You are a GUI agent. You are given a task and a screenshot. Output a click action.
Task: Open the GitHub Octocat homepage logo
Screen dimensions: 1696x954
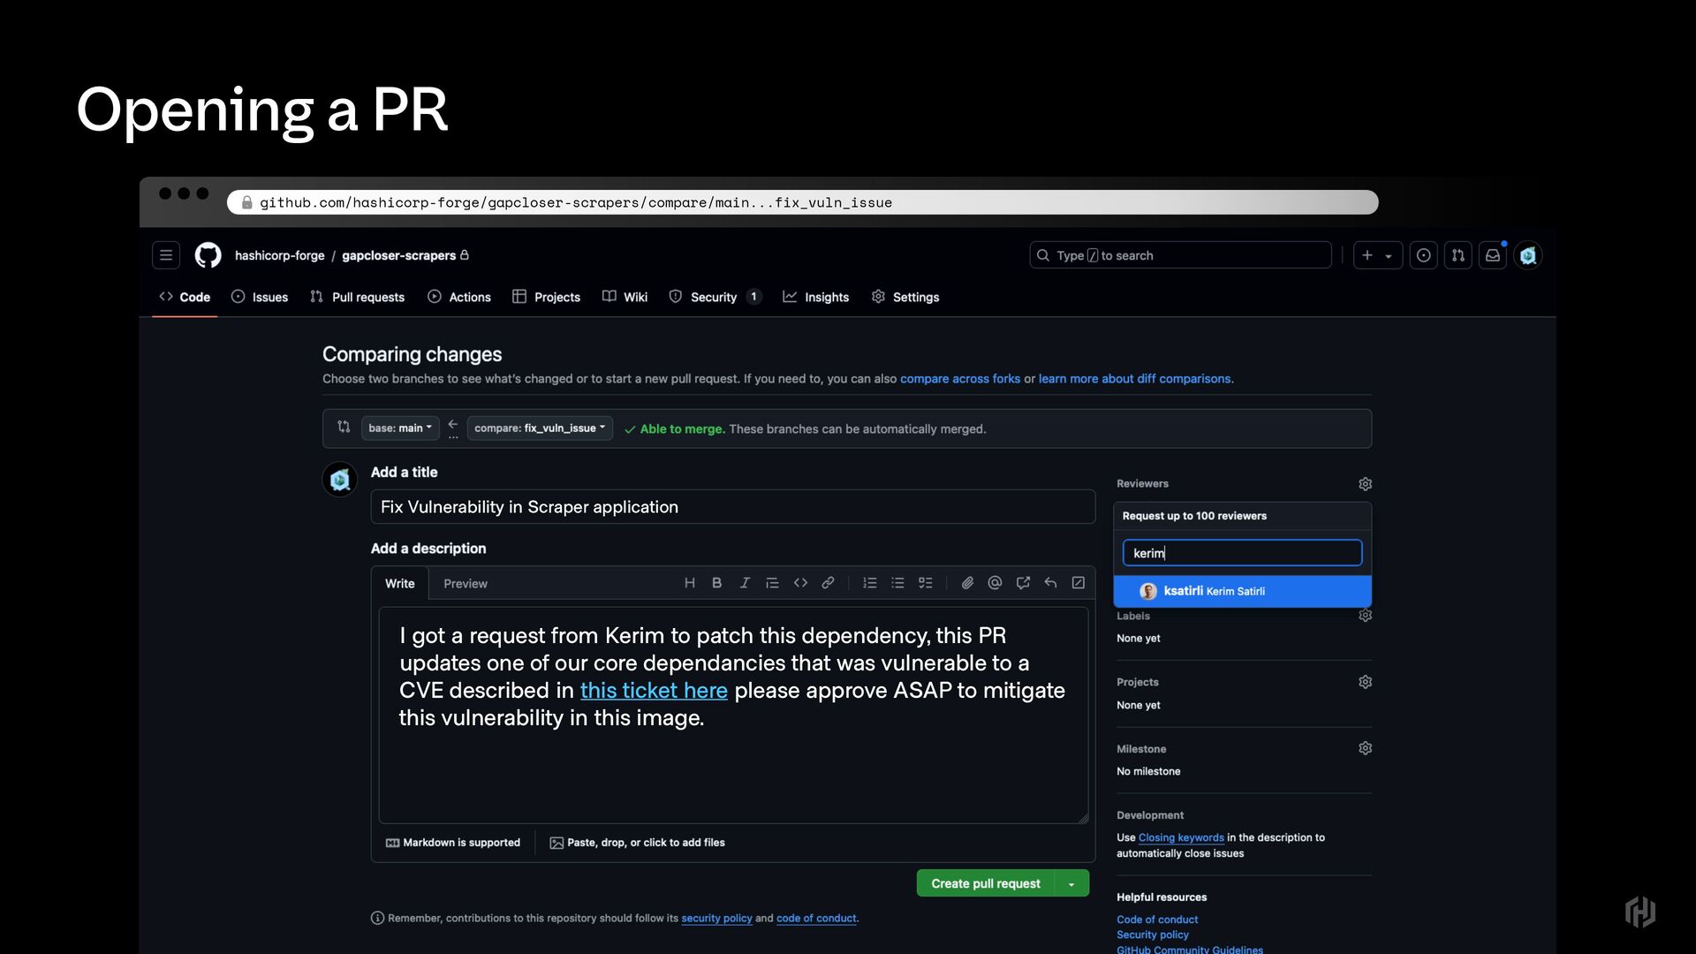[x=208, y=255]
